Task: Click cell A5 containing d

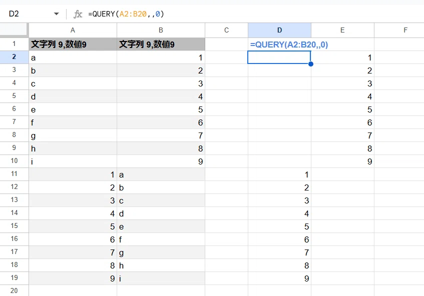Action: (x=73, y=96)
